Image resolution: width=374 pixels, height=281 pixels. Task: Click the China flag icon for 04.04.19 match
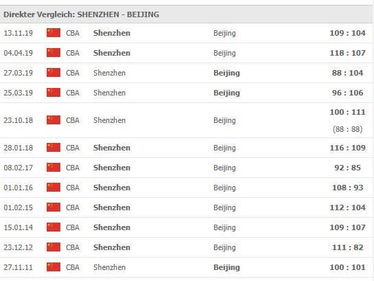[54, 53]
